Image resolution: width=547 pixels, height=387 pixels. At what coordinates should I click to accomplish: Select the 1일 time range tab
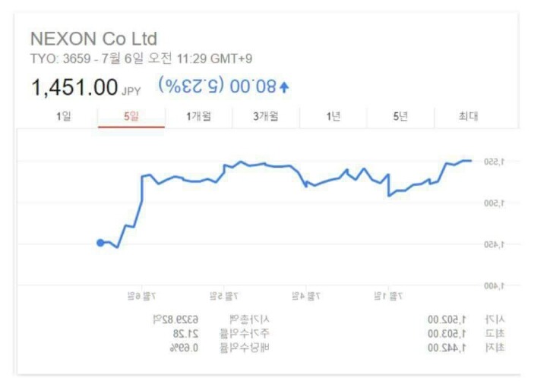(64, 116)
